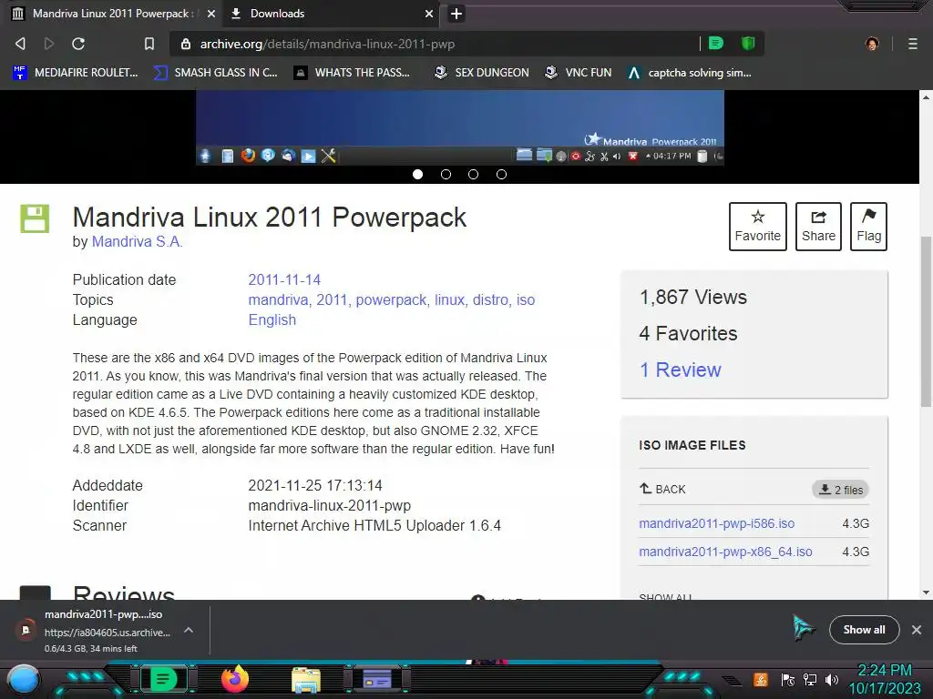Switch to the Downloads tab
Image resolution: width=933 pixels, height=699 pixels.
[x=331, y=13]
